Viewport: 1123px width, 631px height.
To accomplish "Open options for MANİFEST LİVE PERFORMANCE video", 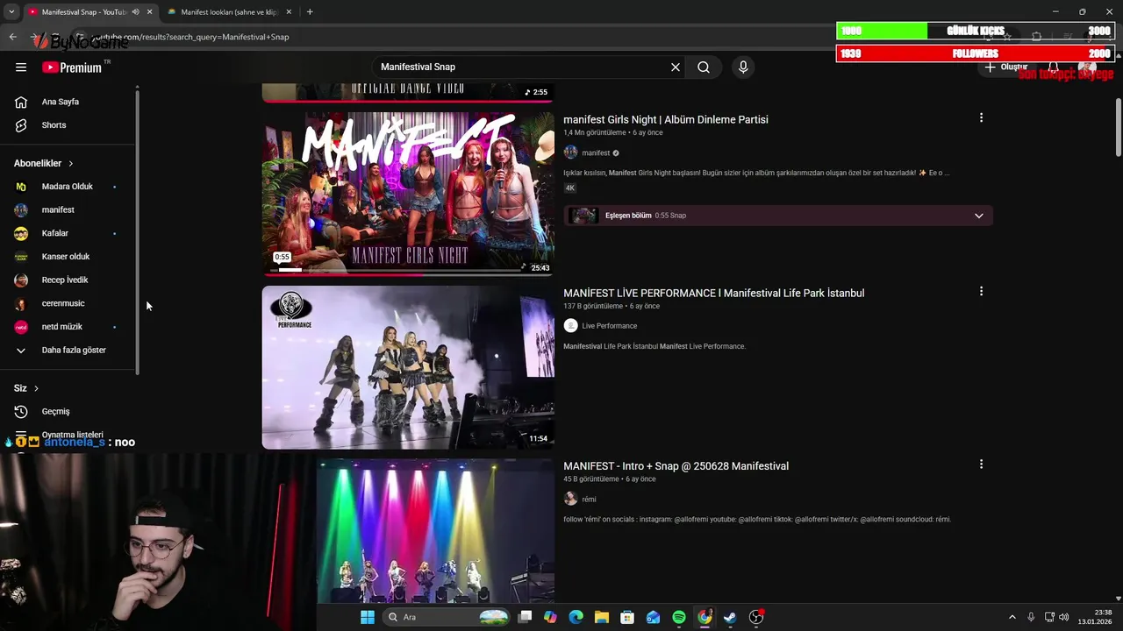I will point(981,291).
